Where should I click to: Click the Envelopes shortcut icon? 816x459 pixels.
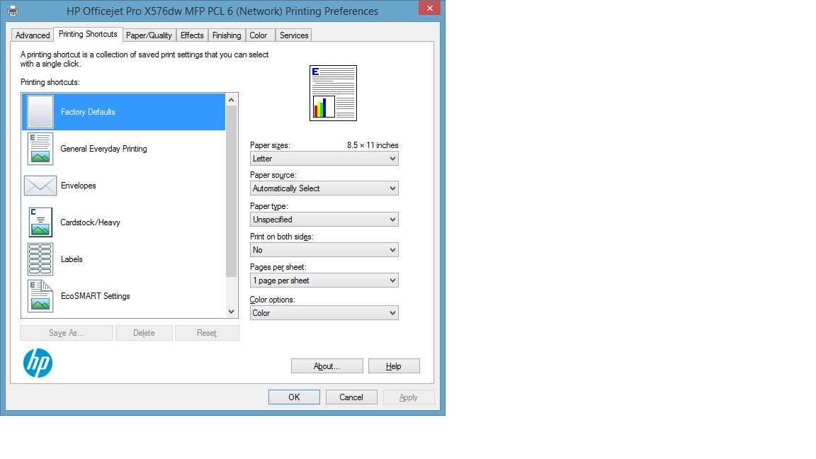pos(40,186)
